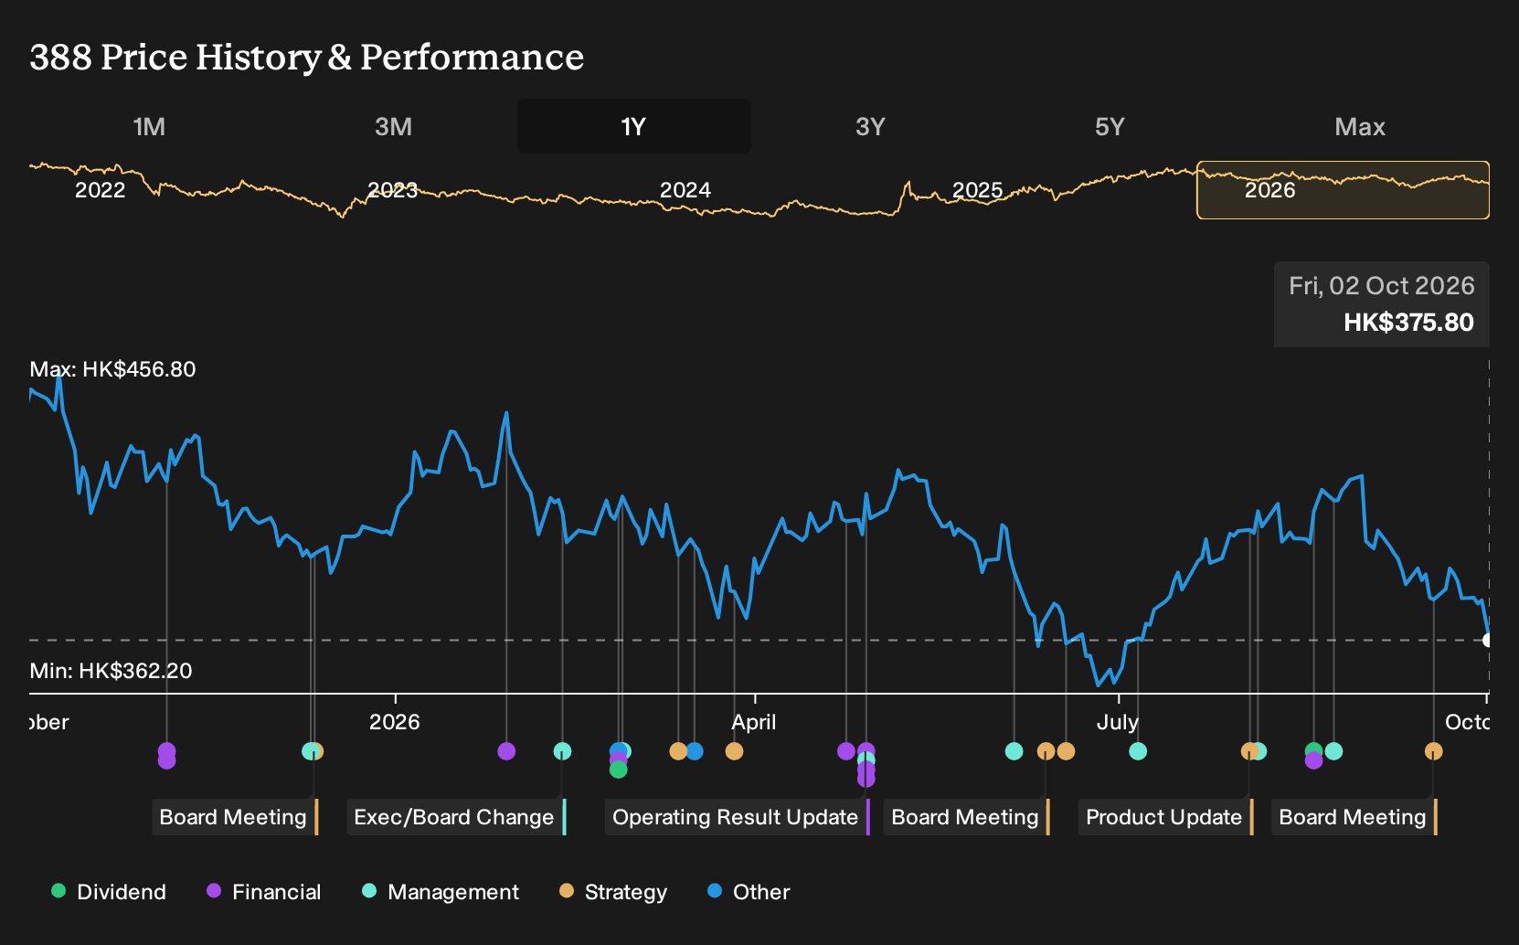Click the 2022 label in the overview chart
1519x945 pixels.
point(101,190)
